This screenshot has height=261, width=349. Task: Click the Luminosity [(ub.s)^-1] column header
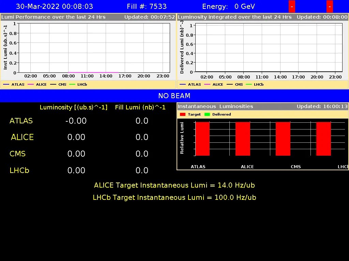73,107
